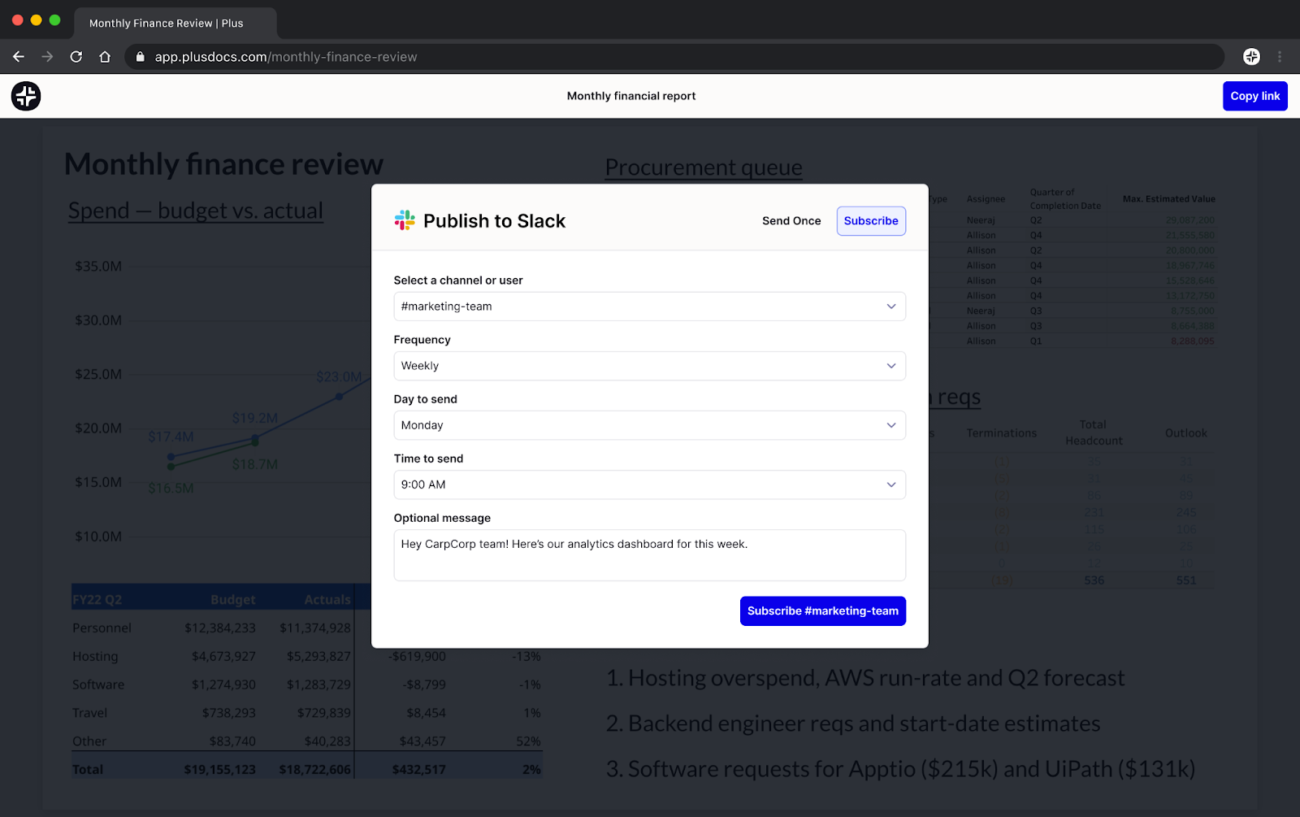Click the browser forward arrow
Viewport: 1300px width, 817px height.
(x=47, y=57)
